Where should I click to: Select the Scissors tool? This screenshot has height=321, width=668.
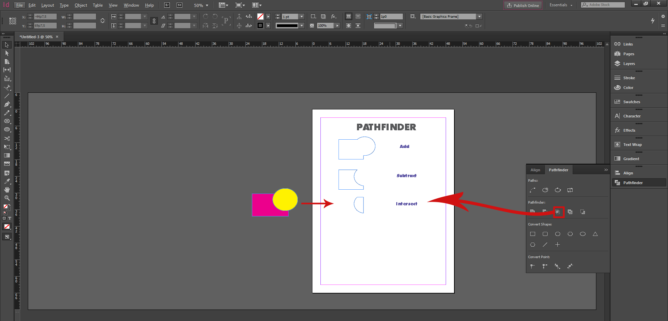(7, 138)
